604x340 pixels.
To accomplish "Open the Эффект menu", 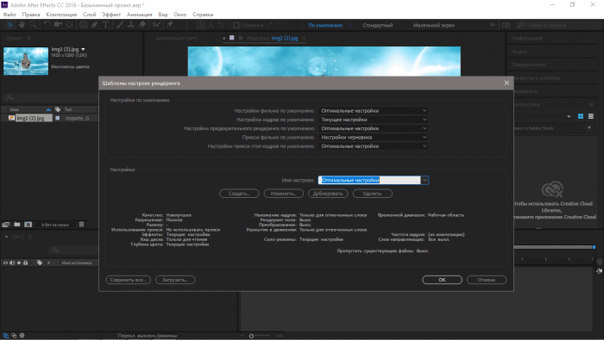I will 111,15.
